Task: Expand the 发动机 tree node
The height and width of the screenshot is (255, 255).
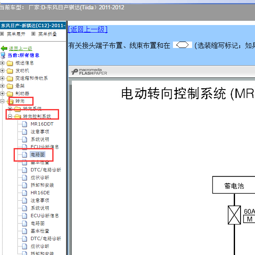Action: coord(2,70)
